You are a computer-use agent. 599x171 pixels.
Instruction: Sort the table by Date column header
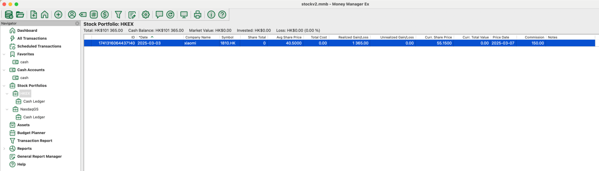click(144, 37)
